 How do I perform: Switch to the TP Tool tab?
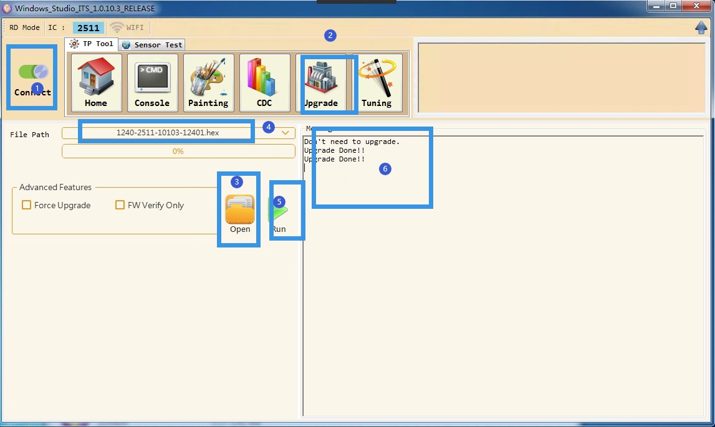[x=92, y=44]
